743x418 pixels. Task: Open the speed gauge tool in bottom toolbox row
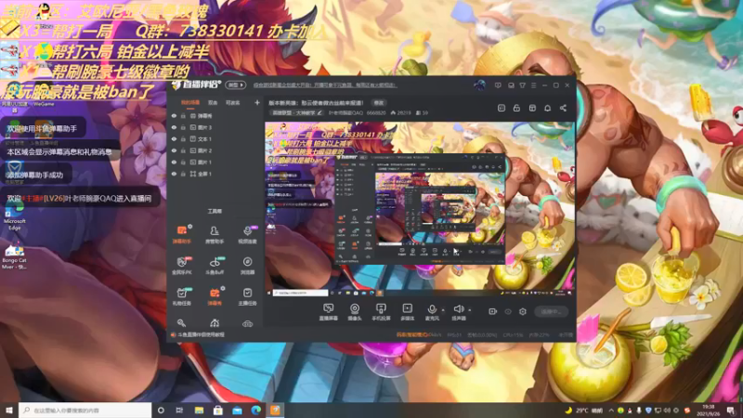coord(215,323)
